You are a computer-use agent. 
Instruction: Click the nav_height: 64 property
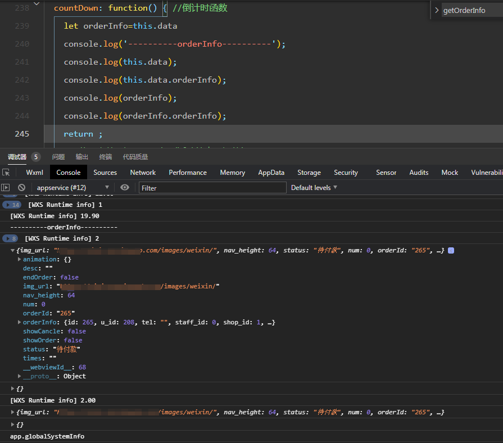[49, 295]
